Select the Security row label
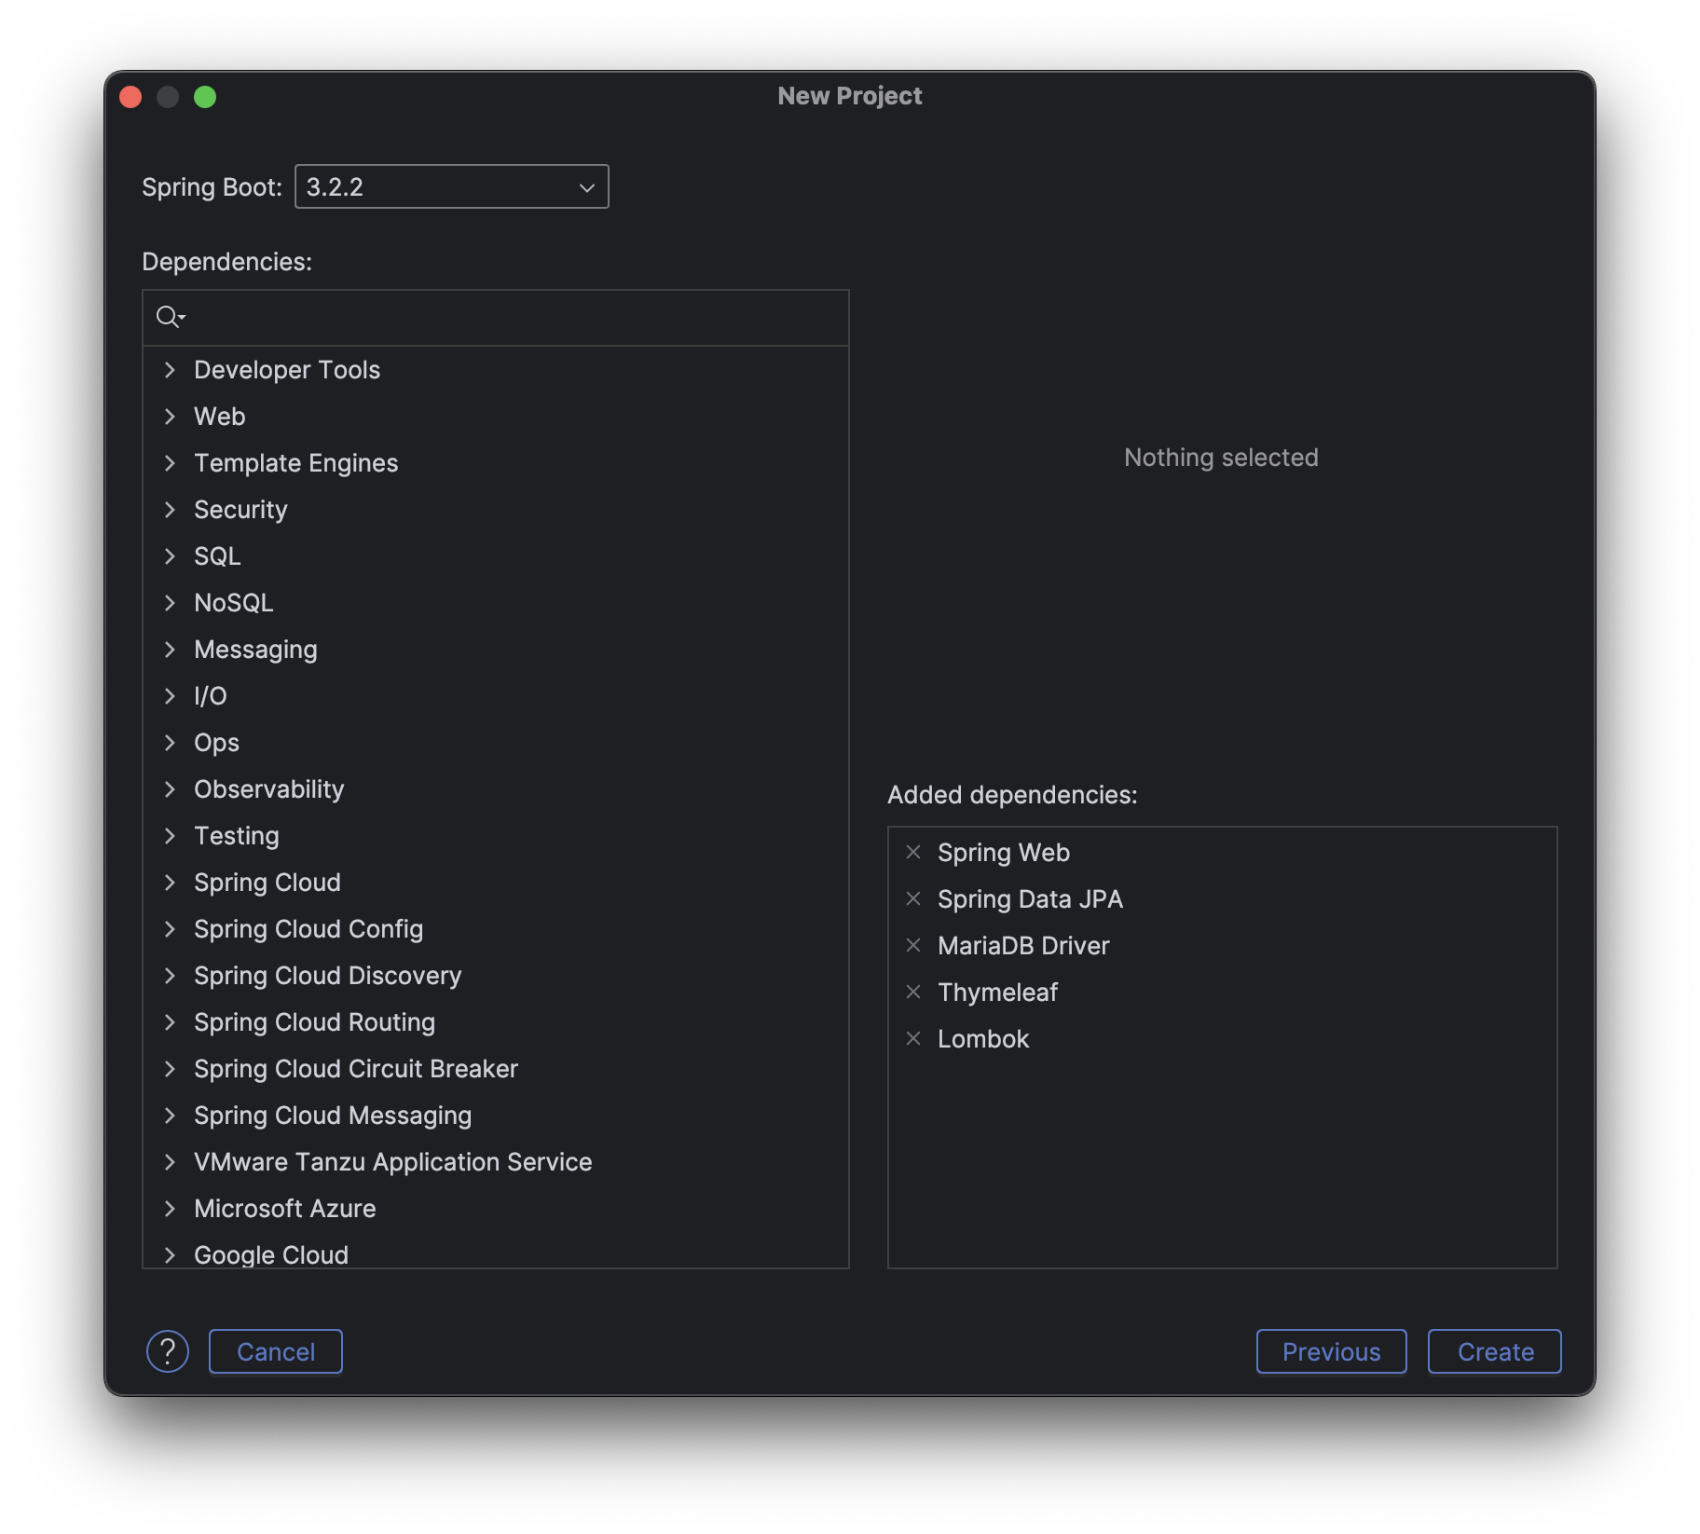The width and height of the screenshot is (1700, 1534). [240, 510]
